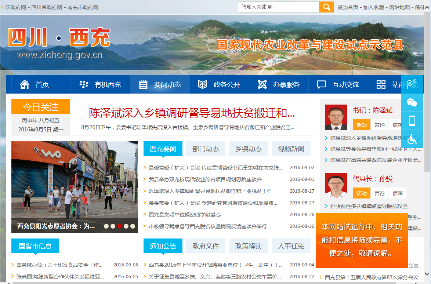Switch to the 部门动态 news tab
Viewport: 431px width, 284px height.
coord(206,149)
